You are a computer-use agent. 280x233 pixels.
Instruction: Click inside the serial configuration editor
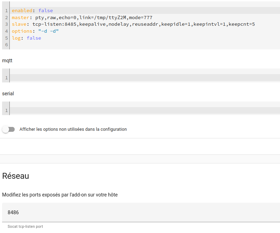(139, 111)
